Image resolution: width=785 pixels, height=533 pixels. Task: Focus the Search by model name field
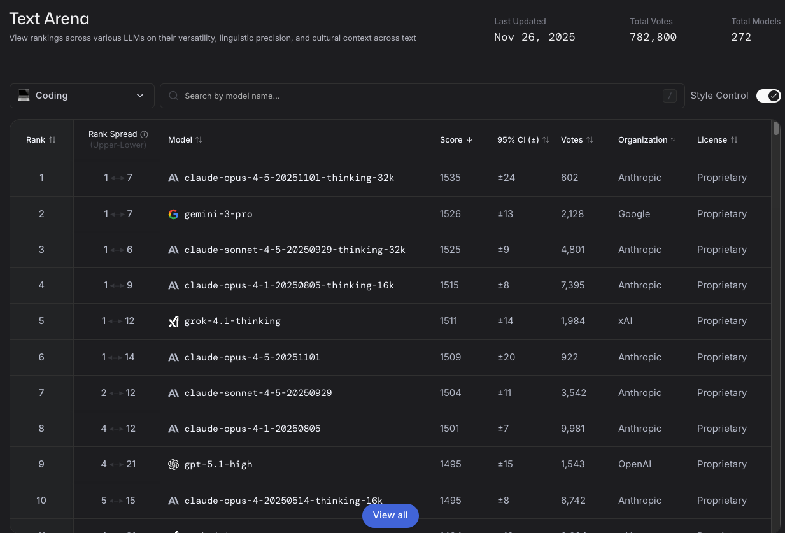pos(422,96)
